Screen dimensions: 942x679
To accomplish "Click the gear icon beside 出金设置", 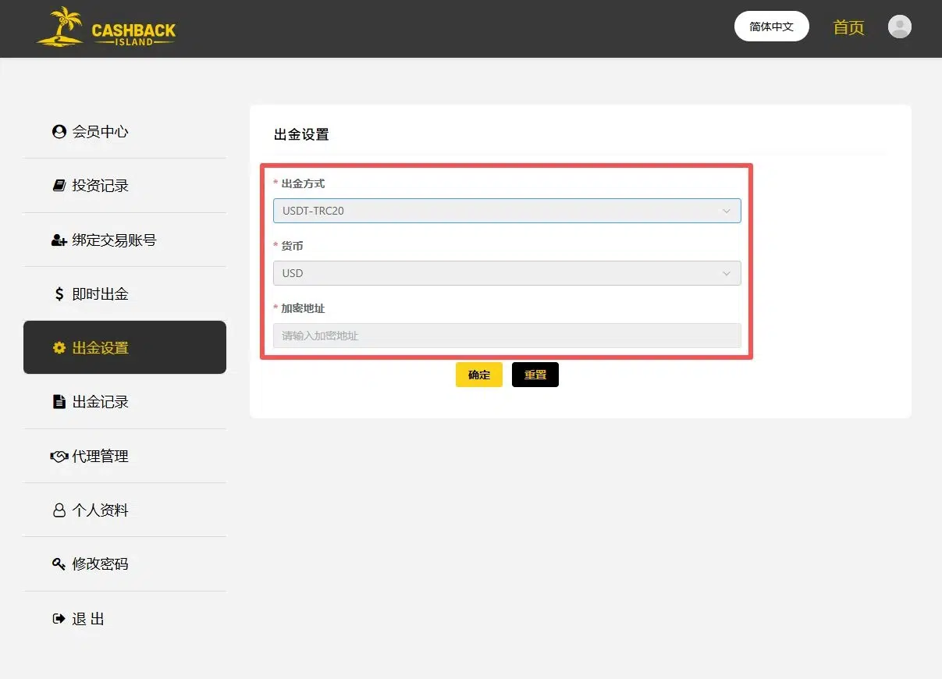I will [x=59, y=348].
